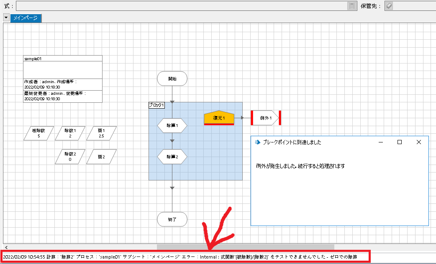Click the 保管先 input field
Screen dimensions: 436x264
[414, 6]
